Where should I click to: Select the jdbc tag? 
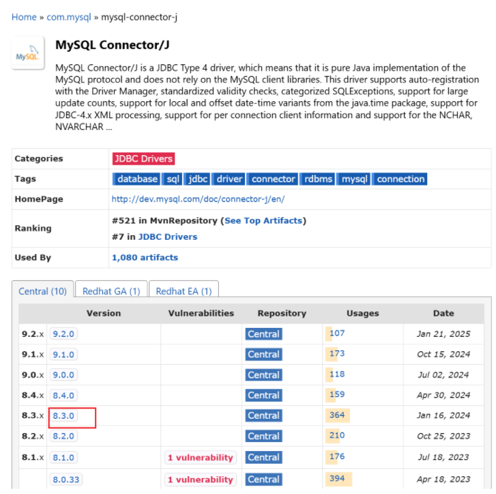pyautogui.click(x=197, y=179)
